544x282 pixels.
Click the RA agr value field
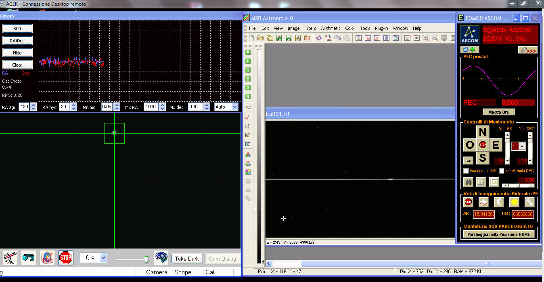(23, 107)
